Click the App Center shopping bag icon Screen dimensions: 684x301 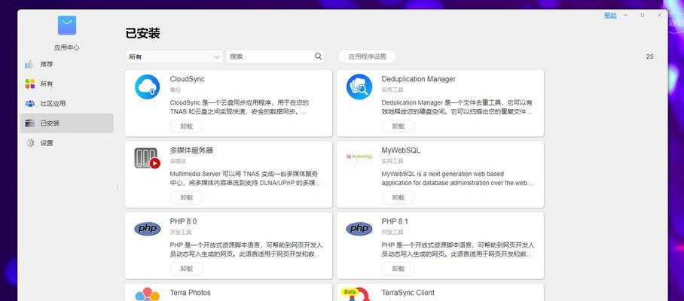point(67,26)
